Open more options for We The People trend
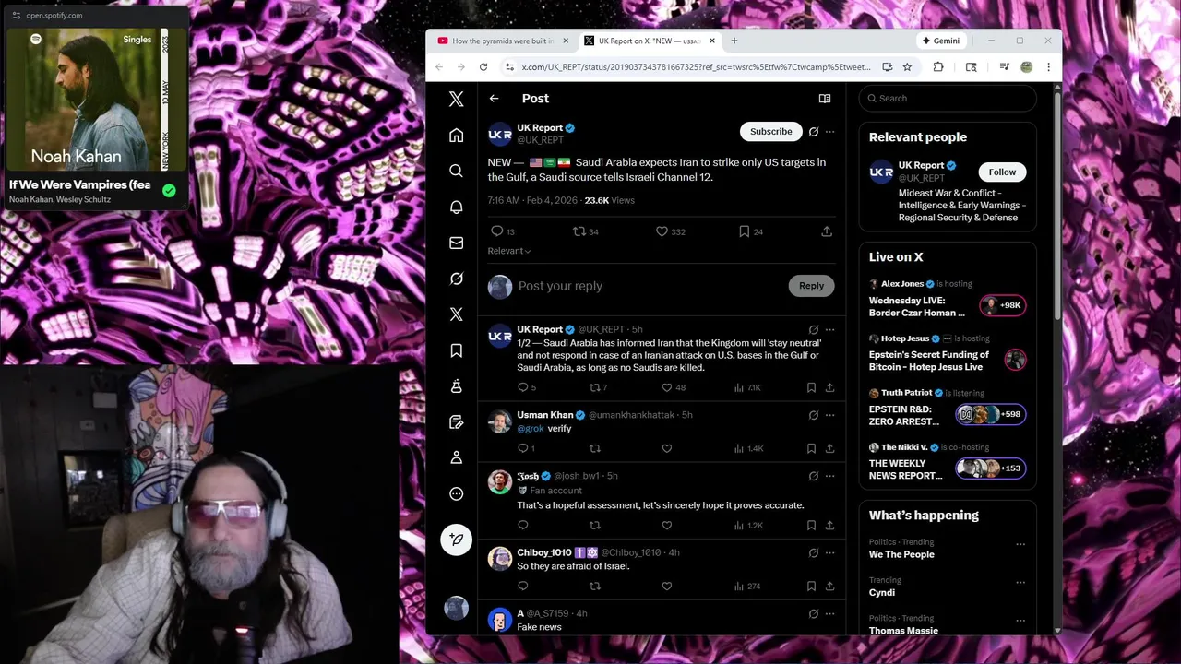 1020,544
